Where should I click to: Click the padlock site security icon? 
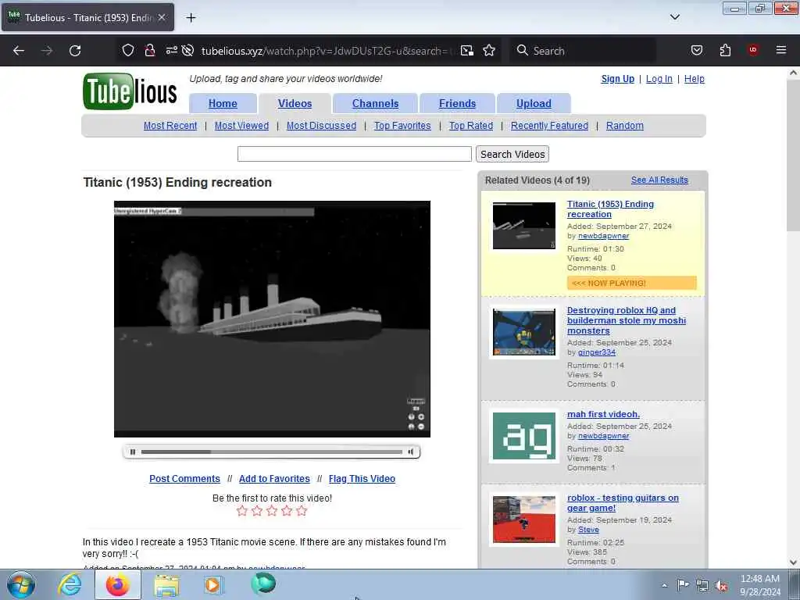click(x=149, y=50)
